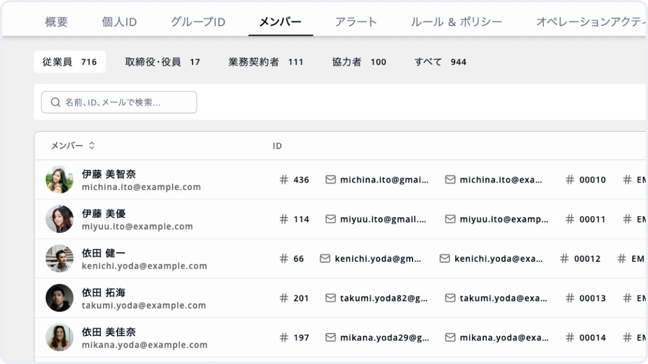
Task: Filter by 協力者 100
Action: click(x=359, y=62)
